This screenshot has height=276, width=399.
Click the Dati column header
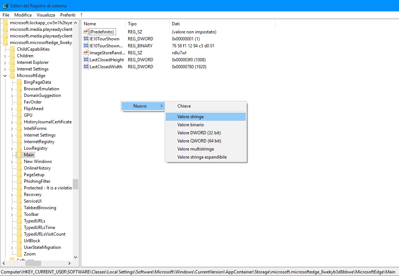(x=222, y=23)
